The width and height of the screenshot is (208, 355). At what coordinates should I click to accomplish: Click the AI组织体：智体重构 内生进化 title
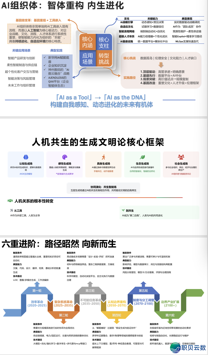click(63, 6)
